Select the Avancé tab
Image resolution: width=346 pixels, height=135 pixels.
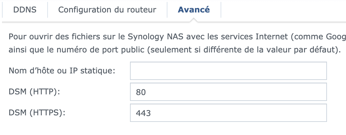(194, 10)
